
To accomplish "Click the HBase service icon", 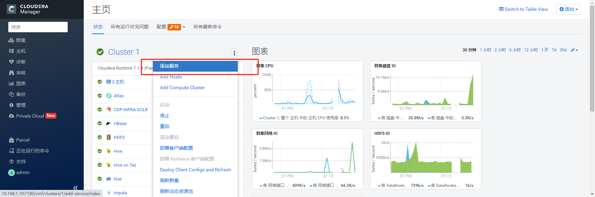I will click(x=109, y=123).
